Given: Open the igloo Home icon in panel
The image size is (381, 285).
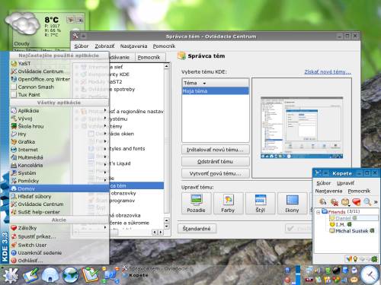Looking at the screenshot, I should [x=50, y=275].
